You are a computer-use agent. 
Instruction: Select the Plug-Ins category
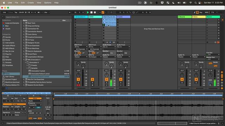click(8, 54)
